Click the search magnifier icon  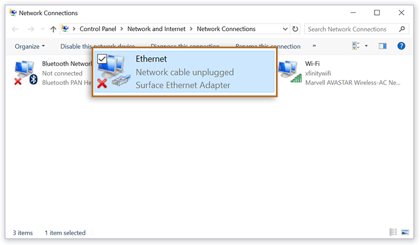pos(402,29)
